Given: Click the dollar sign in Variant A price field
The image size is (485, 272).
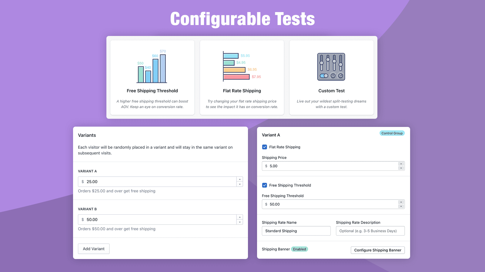Looking at the screenshot, I should pyautogui.click(x=82, y=182).
